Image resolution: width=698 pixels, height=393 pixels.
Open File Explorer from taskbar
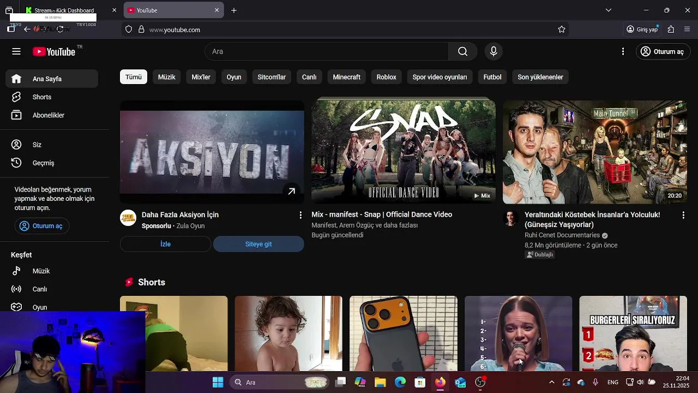[380, 382]
